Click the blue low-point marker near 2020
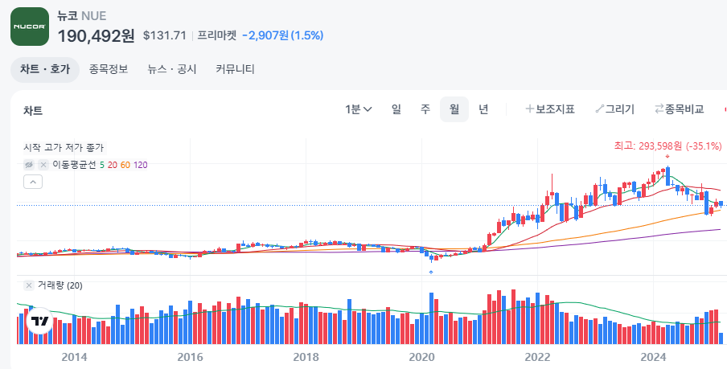727x369 pixels. [x=431, y=272]
